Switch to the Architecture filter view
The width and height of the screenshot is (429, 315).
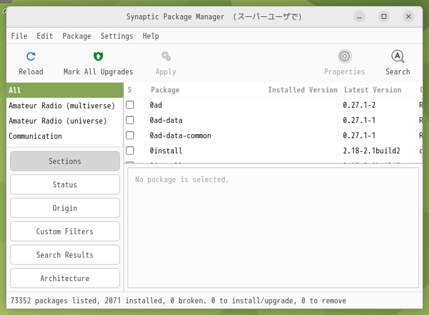(65, 278)
